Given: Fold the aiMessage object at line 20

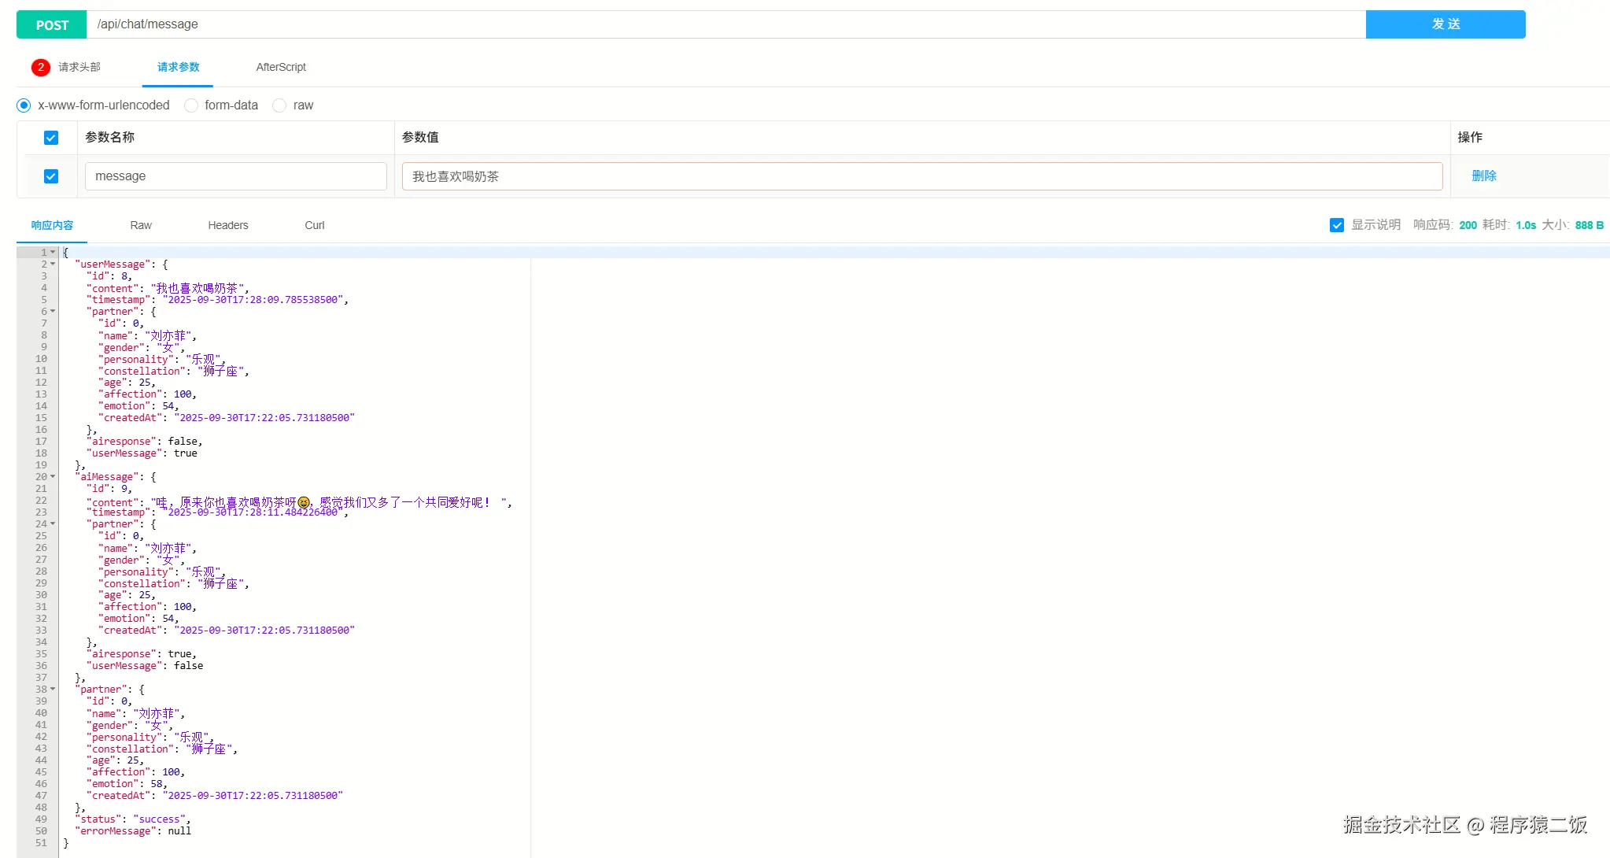Looking at the screenshot, I should 53,477.
